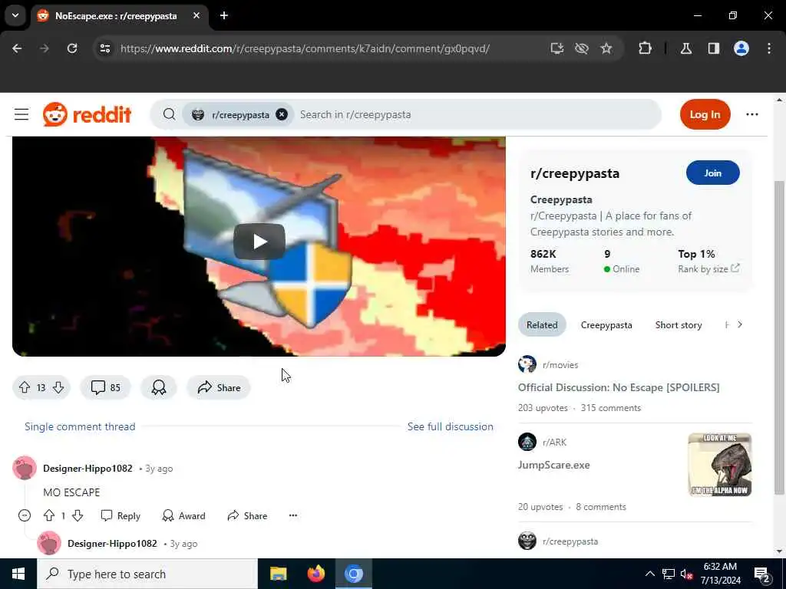Open r/ARK community link
Image resolution: width=786 pixels, height=589 pixels.
554,443
